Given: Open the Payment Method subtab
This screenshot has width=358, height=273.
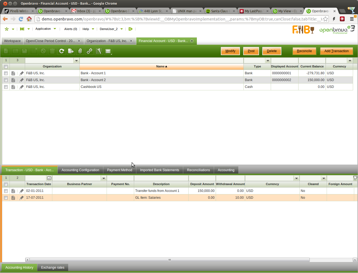Looking at the screenshot, I should tap(120, 170).
